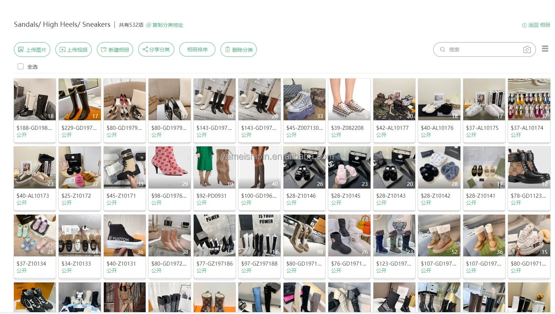555x314 pixels.
Task: Click the Sandals/ High Heels/ Sneakers heading
Action: [x=62, y=25]
